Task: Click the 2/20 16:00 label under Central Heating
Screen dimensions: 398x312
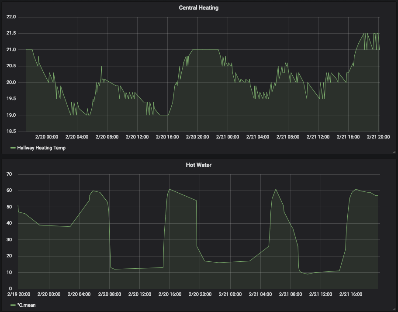Action: 167,137
